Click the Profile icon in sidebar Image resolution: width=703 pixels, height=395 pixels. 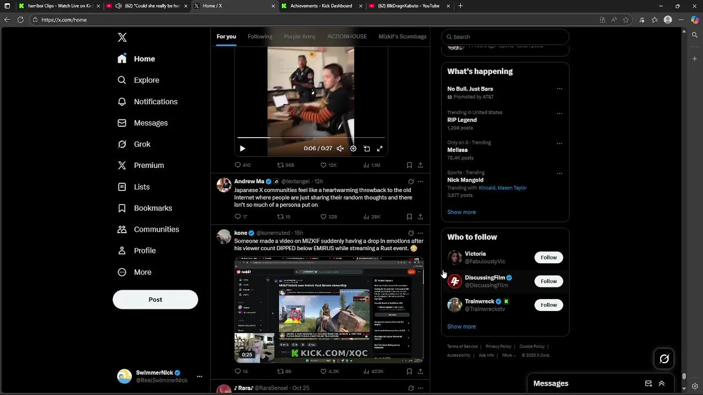122,251
